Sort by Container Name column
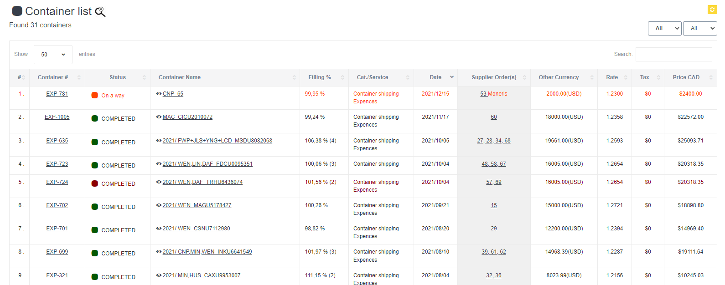 point(225,77)
